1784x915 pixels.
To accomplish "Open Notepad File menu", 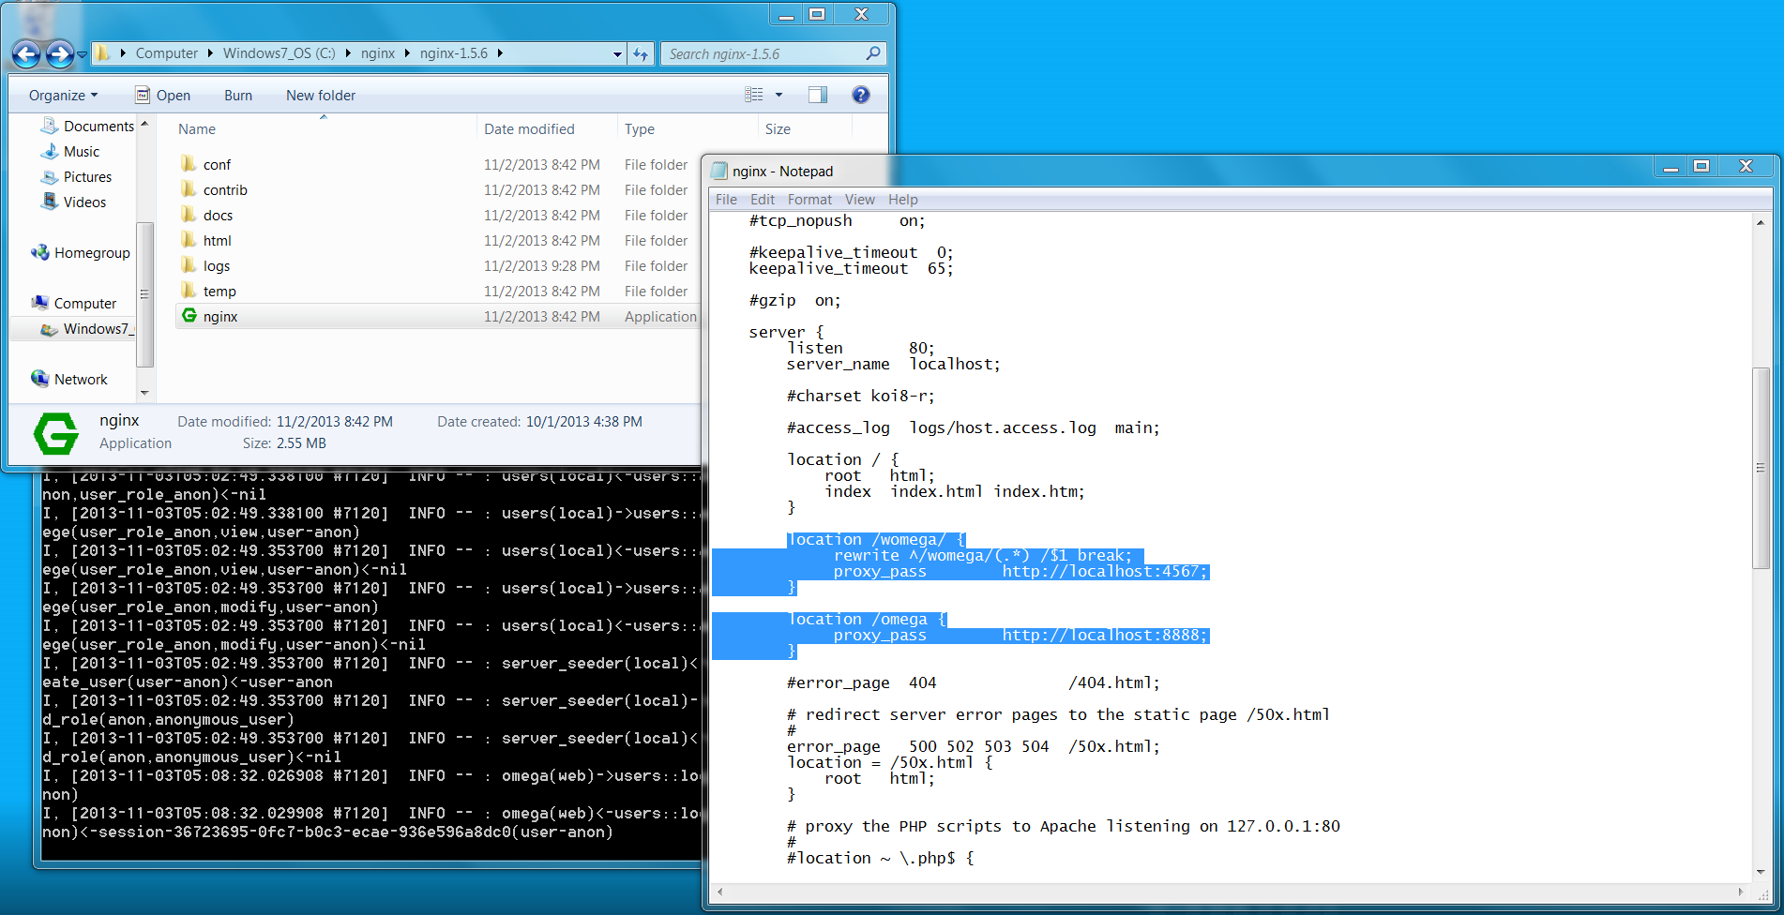I will (x=726, y=200).
